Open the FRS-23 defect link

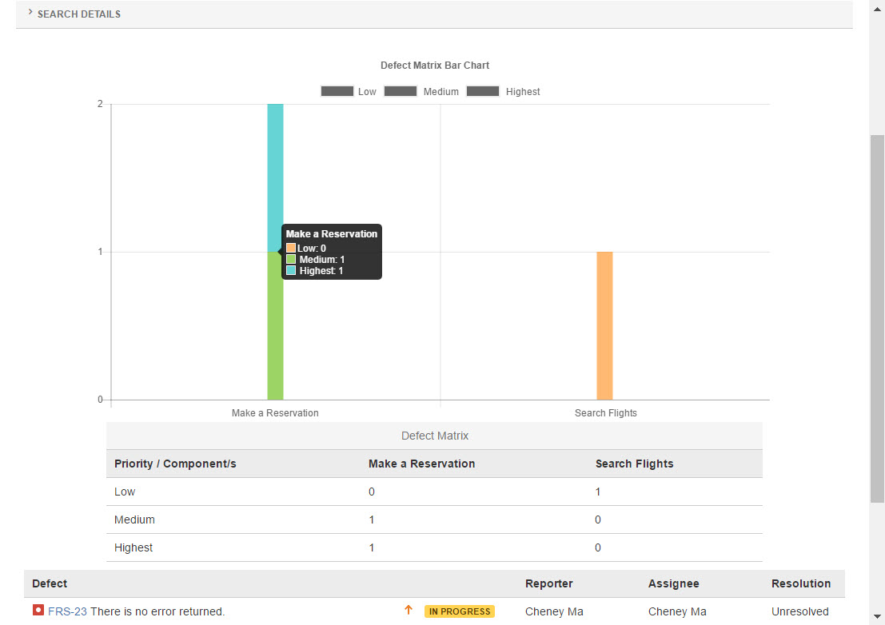(67, 611)
